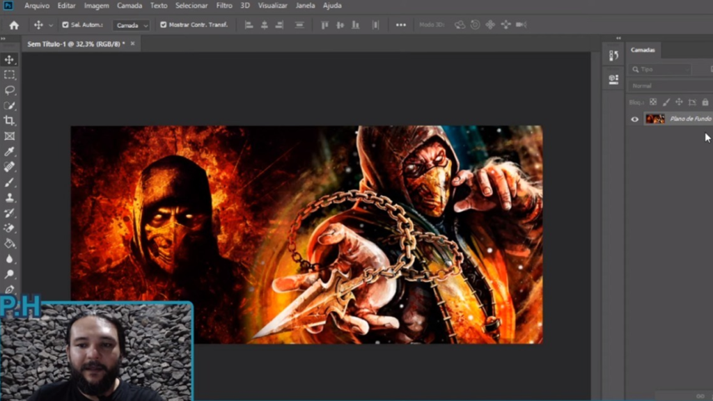The height and width of the screenshot is (401, 713).
Task: Close the Sem Título-1 document tab
Action: 132,44
